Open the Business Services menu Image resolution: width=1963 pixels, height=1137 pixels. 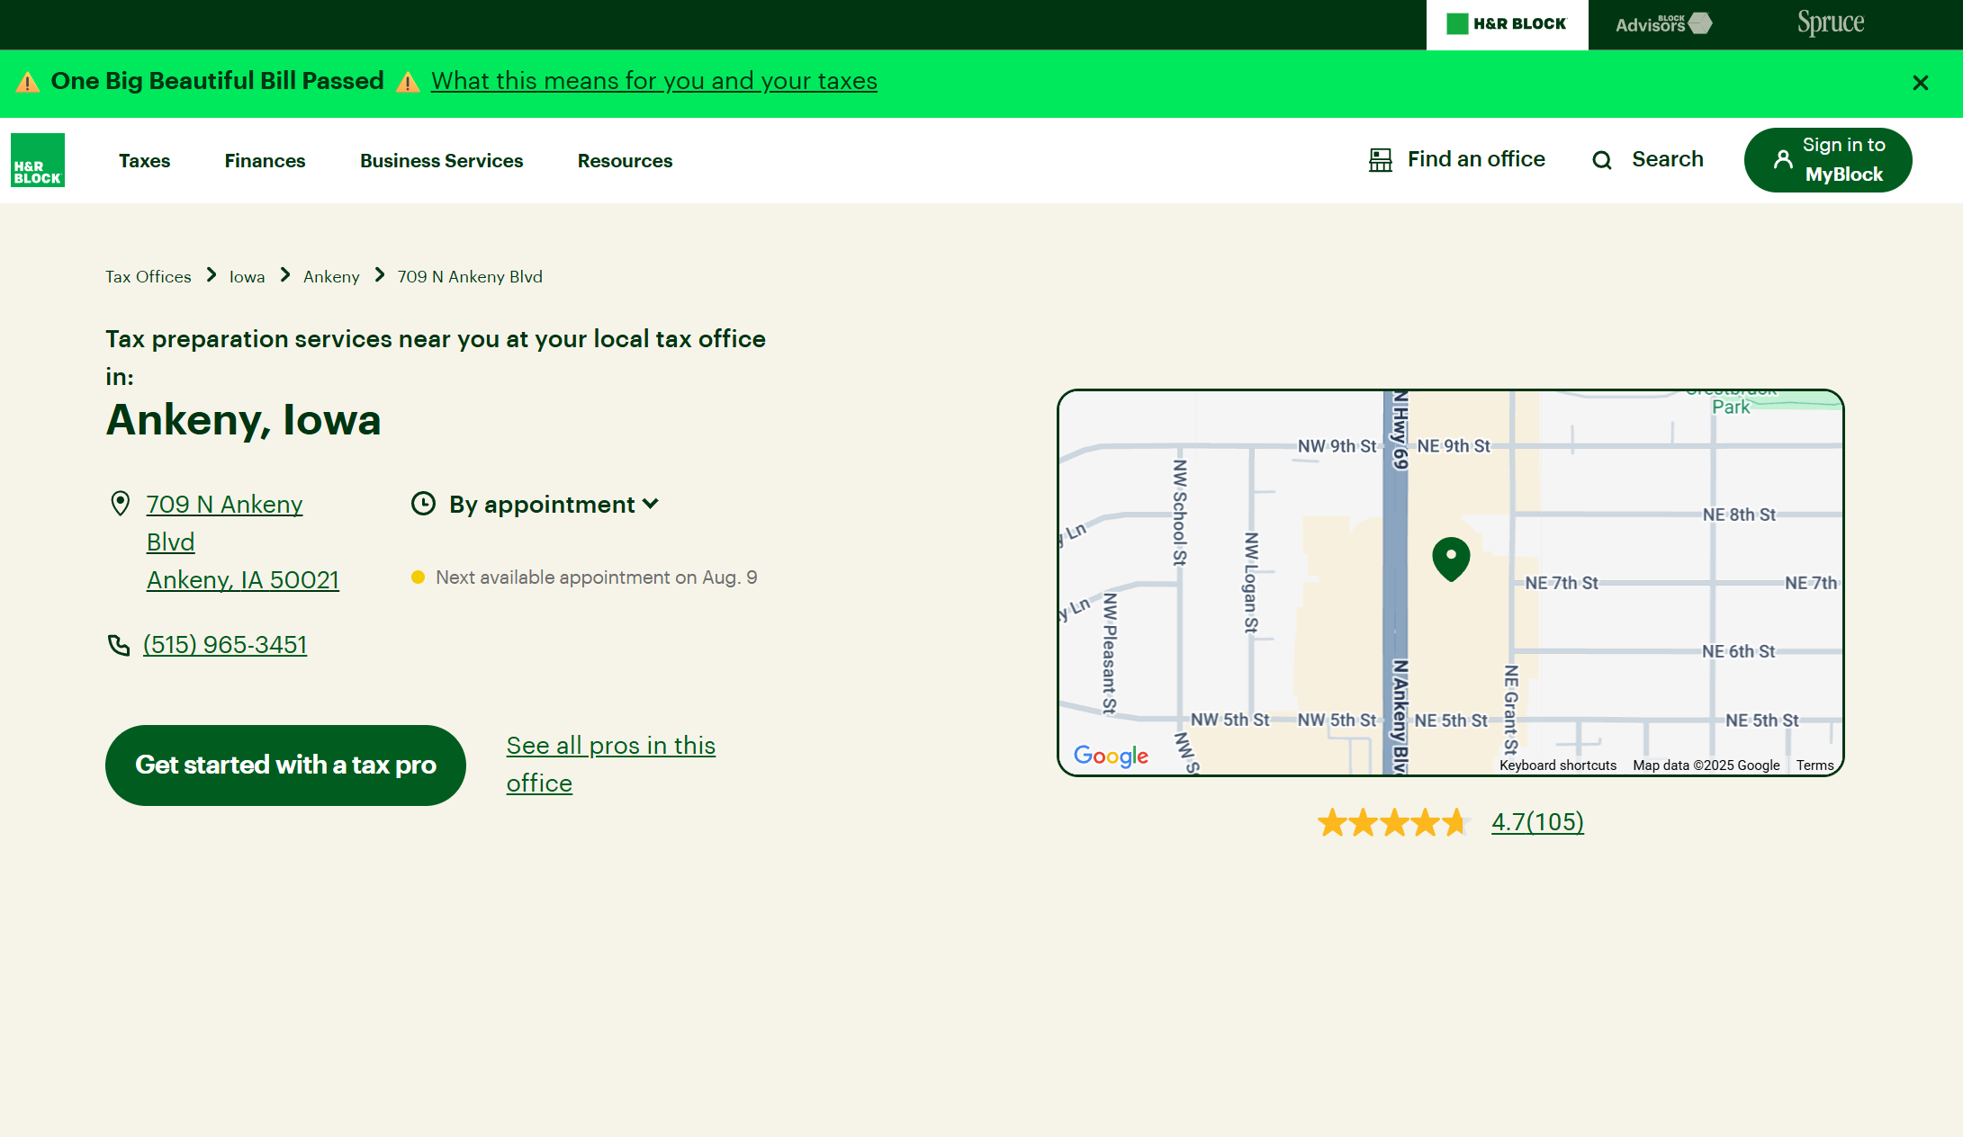(441, 161)
